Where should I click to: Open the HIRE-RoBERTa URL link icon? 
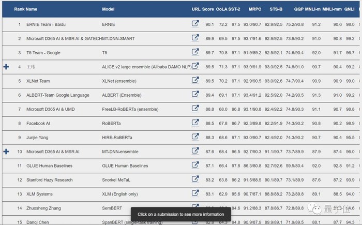pos(195,137)
